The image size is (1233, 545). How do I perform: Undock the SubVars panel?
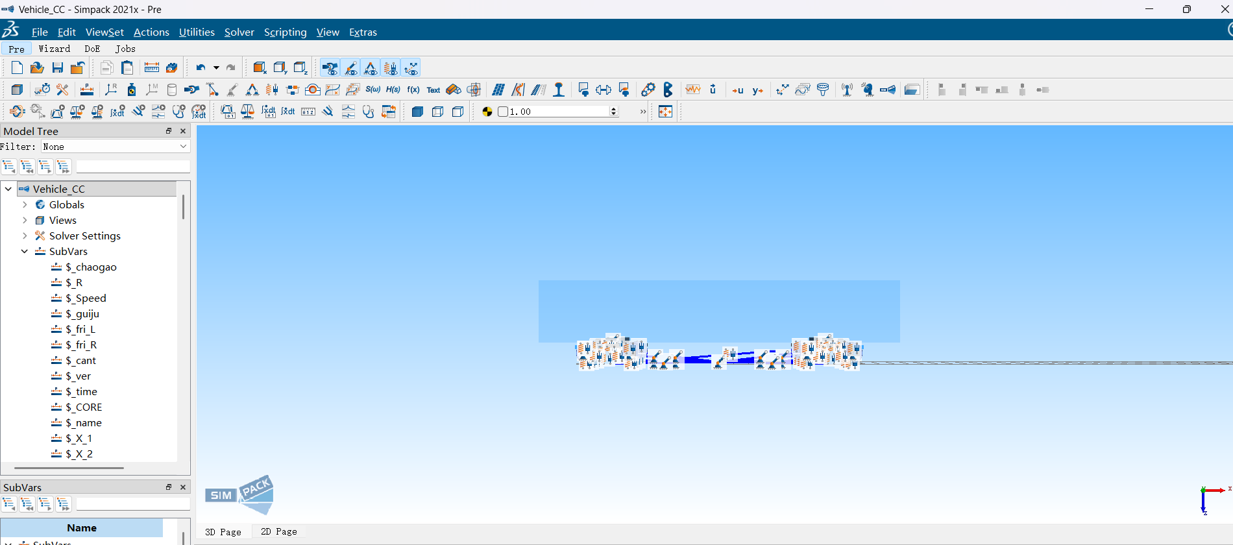pyautogui.click(x=169, y=487)
